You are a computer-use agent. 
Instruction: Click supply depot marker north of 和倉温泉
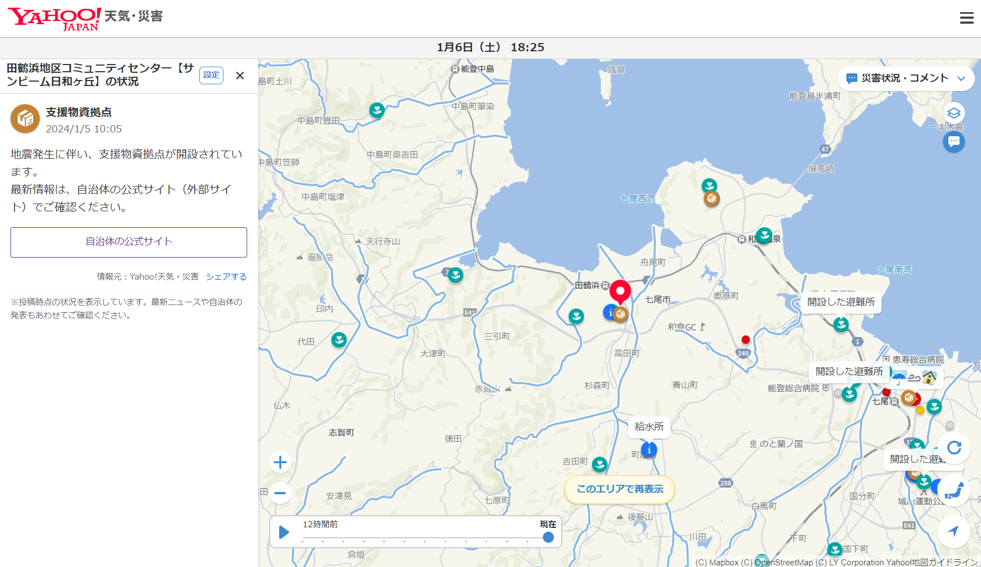click(712, 199)
